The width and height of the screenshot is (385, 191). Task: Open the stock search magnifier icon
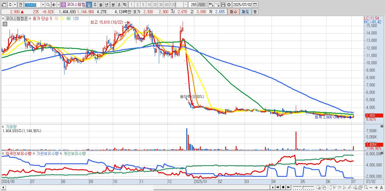48,5
